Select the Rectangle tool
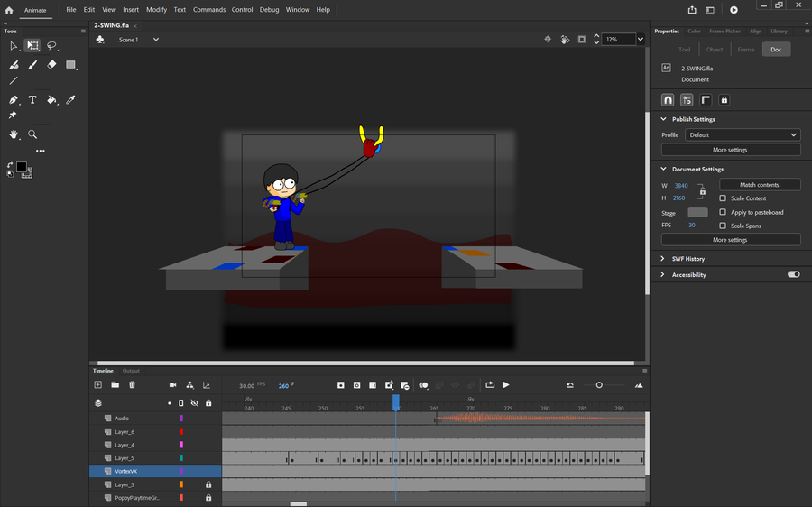 click(70, 65)
